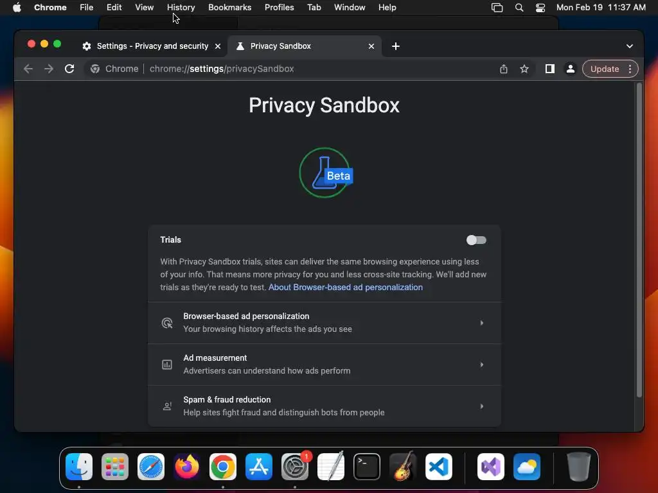Open the side panel icon

coord(550,69)
